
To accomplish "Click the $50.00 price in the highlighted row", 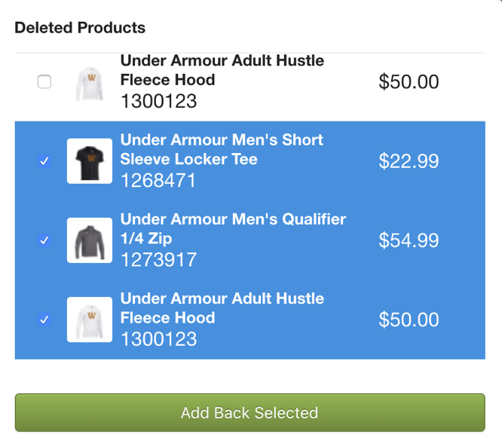I will pos(409,320).
